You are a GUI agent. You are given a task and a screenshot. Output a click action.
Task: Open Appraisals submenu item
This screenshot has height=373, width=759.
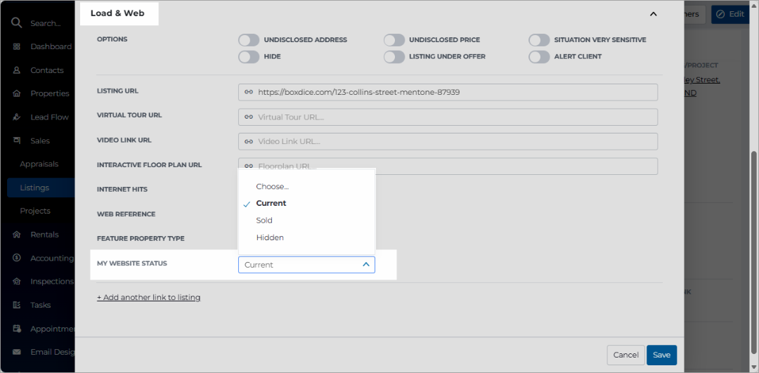click(39, 164)
